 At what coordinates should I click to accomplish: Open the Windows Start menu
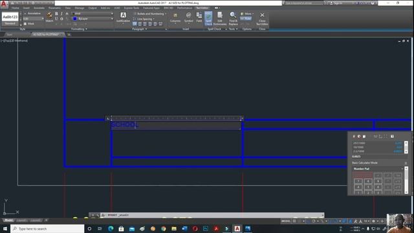tap(5, 228)
